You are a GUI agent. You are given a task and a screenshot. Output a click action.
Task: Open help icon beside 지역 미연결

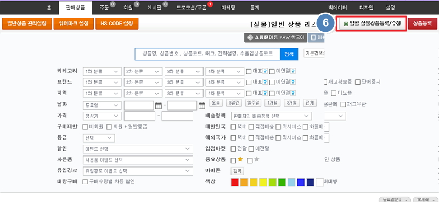point(293,93)
